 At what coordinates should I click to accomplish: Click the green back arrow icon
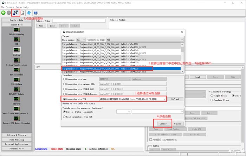click(x=3, y=13)
